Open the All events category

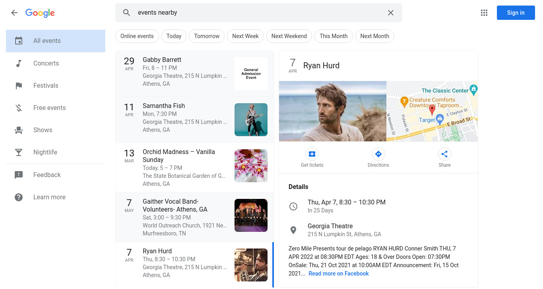tap(56, 41)
